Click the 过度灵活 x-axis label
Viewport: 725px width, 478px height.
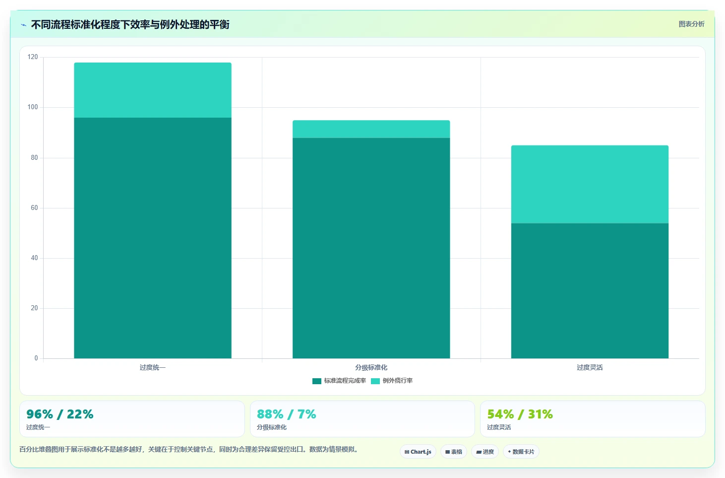[590, 367]
